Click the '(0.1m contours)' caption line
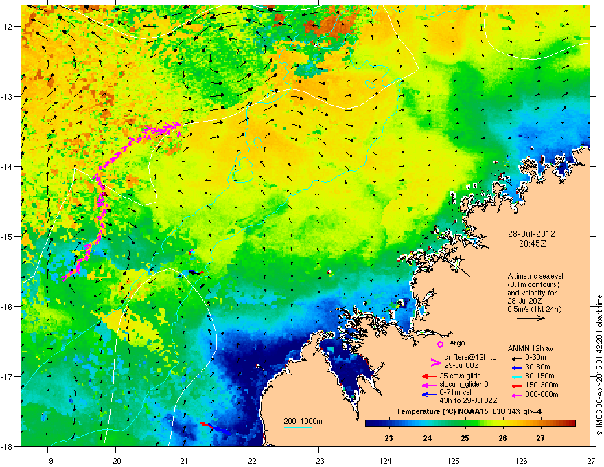Image resolution: width=604 pixels, height=467 pixels. point(533,285)
